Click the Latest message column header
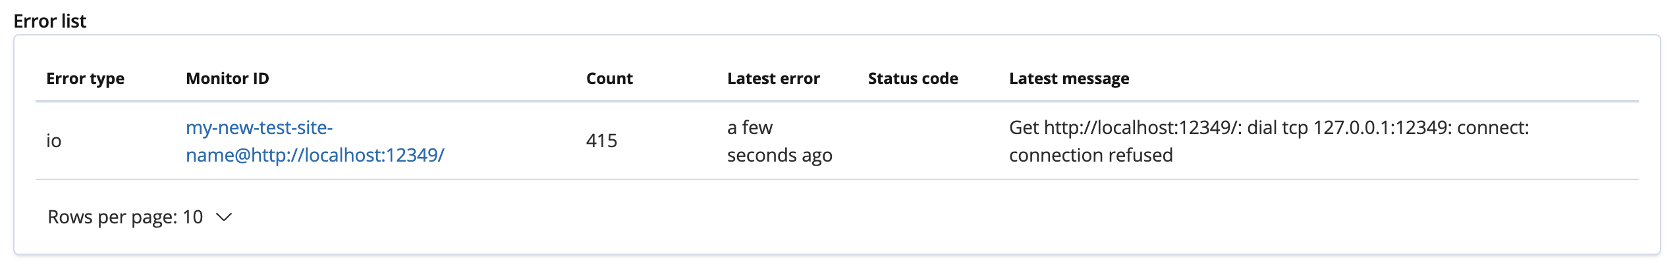This screenshot has height=272, width=1677. point(1069,79)
